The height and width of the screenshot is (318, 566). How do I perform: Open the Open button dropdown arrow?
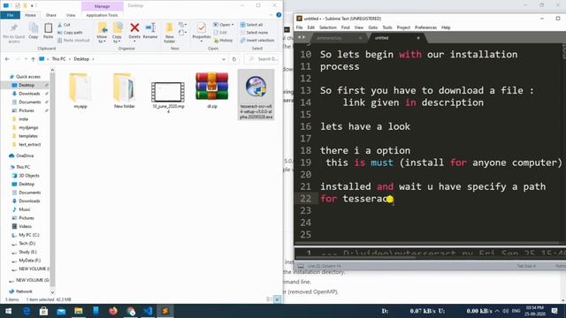pyautogui.click(x=233, y=25)
